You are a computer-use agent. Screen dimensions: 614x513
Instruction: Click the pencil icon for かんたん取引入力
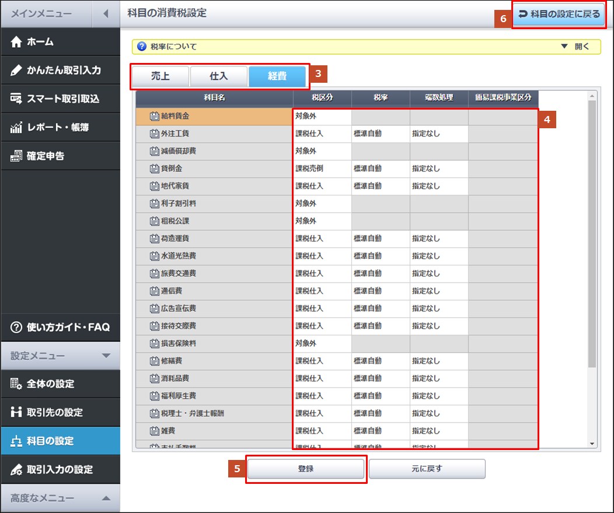[16, 71]
